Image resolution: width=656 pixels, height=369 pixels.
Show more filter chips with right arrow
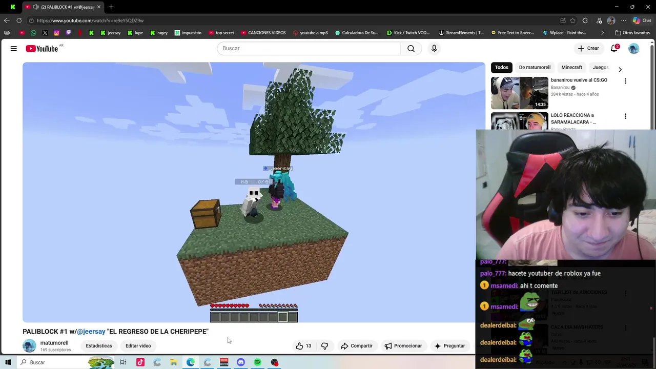point(620,69)
